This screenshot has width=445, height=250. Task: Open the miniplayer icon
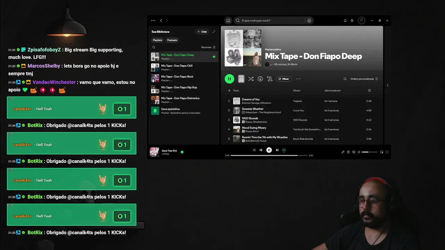(x=381, y=152)
